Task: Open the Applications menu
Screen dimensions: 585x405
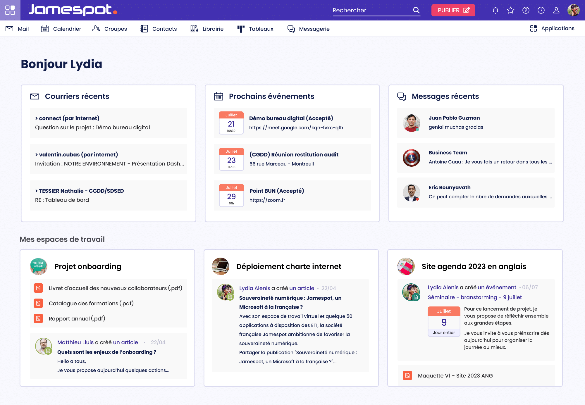Action: tap(552, 28)
